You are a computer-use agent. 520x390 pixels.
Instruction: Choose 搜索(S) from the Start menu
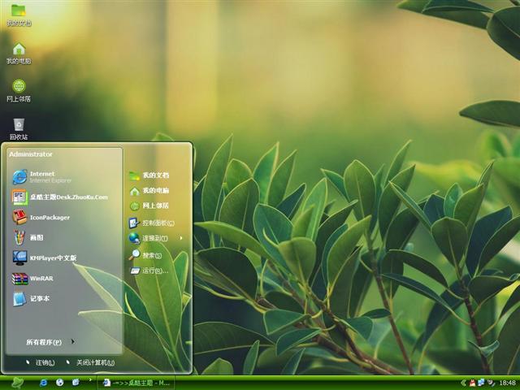(x=151, y=255)
